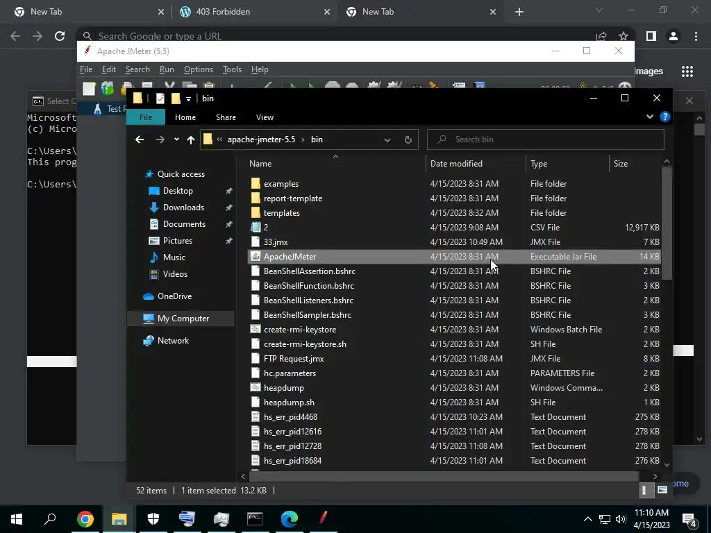The image size is (711, 533).
Task: Select hs_err_pid18684 text document
Action: (x=454, y=461)
